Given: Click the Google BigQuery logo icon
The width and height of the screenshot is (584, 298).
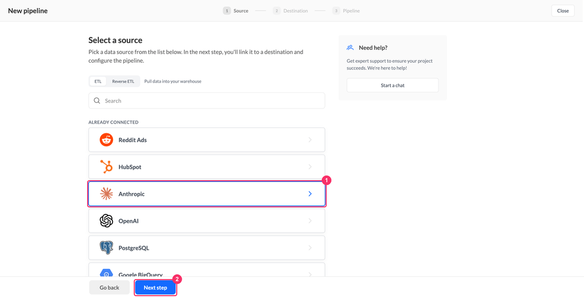Looking at the screenshot, I should click(x=106, y=273).
